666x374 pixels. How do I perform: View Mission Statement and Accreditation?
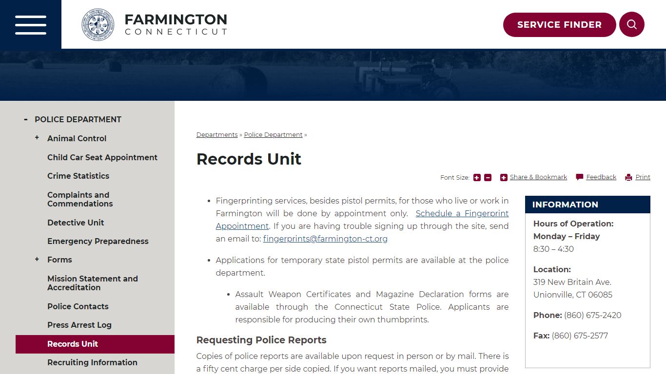93,283
